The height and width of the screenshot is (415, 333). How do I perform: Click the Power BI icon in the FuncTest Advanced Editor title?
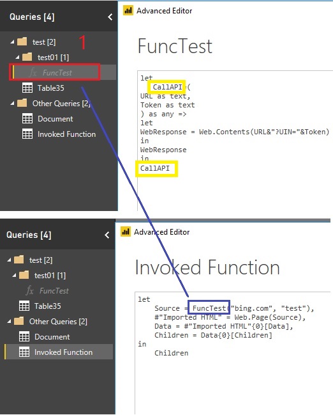[128, 11]
